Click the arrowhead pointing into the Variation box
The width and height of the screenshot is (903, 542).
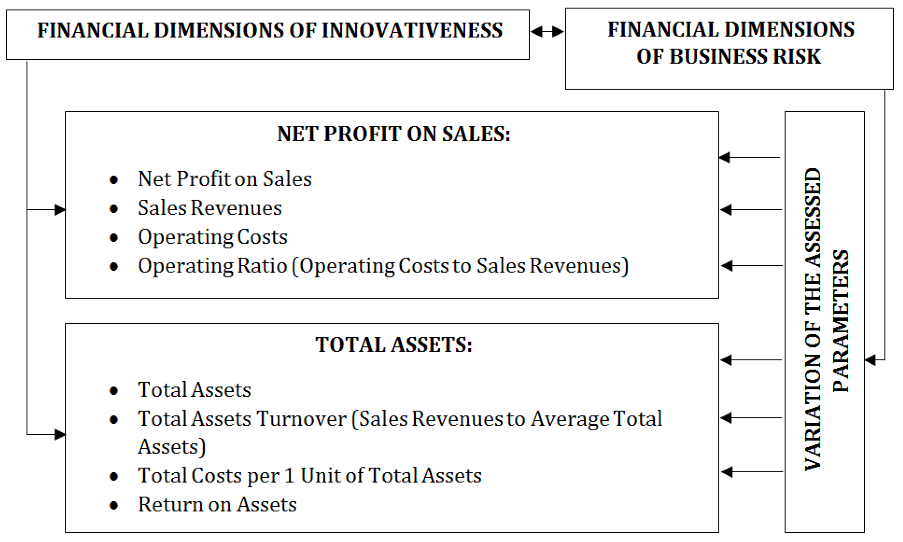pos(871,360)
